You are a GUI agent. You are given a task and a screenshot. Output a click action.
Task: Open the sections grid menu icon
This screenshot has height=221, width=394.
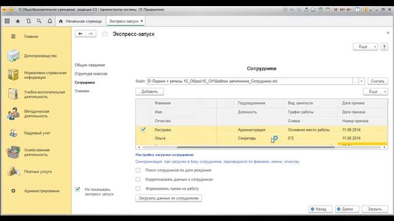7,21
